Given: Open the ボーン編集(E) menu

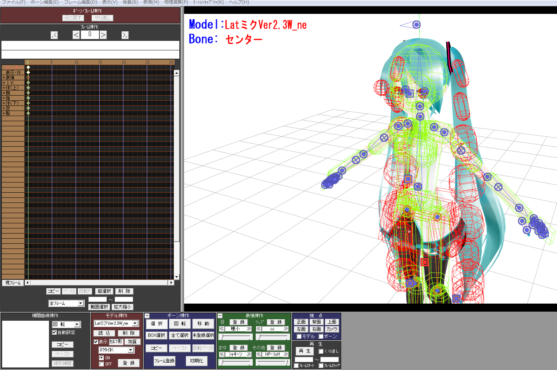Looking at the screenshot, I should (x=44, y=2).
